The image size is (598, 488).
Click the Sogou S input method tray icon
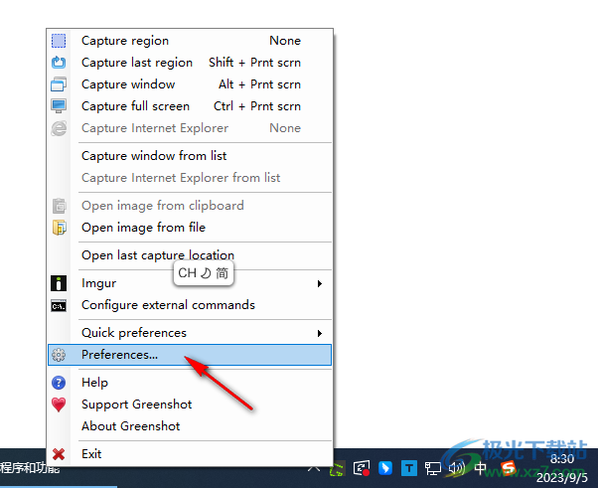point(508,468)
